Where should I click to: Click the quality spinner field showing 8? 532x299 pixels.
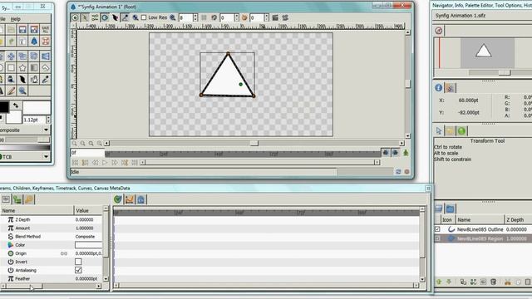[185, 17]
